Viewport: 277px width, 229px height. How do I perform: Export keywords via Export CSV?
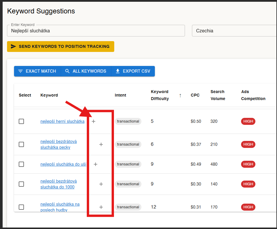click(x=133, y=71)
